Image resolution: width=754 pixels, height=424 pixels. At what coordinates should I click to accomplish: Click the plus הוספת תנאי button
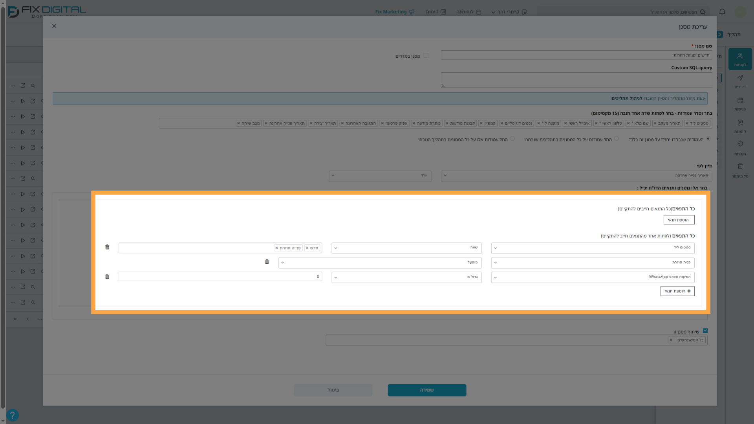677,291
